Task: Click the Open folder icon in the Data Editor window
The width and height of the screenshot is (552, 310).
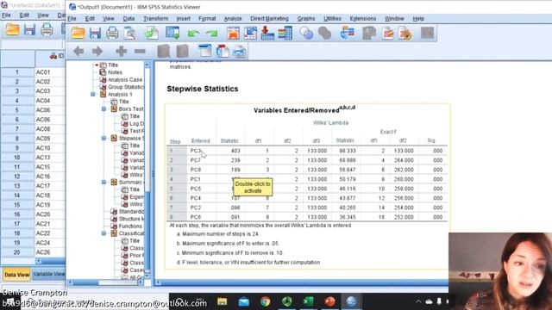Action: click(x=12, y=29)
